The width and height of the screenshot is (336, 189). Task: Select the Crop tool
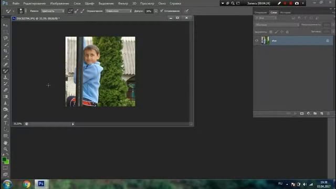[x=5, y=51]
